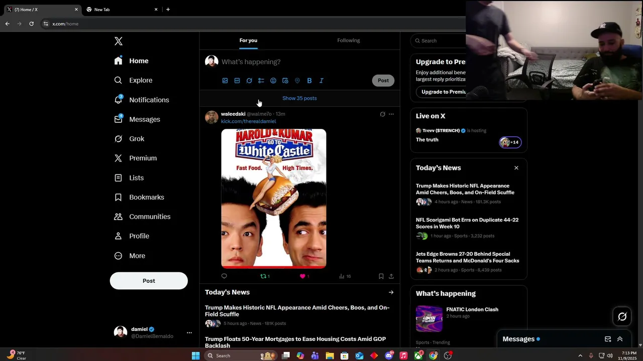Viewport: 643px width, 361px height.
Task: Open the Home feed from the sidebar
Action: coord(132,61)
